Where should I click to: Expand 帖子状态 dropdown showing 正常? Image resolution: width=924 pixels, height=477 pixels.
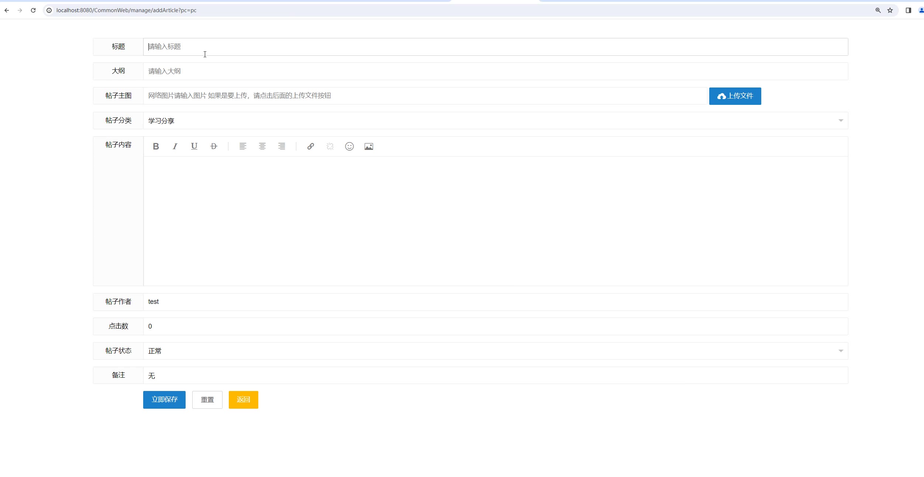[495, 351]
